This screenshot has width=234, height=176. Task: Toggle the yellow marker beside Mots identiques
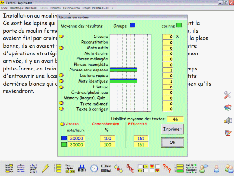tap(61, 81)
